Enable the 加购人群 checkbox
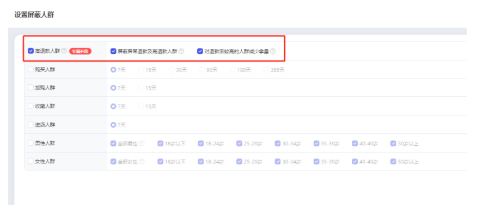 (x=30, y=88)
